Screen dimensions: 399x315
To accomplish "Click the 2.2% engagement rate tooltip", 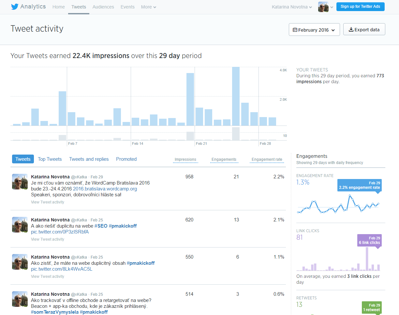I will pyautogui.click(x=359, y=185).
